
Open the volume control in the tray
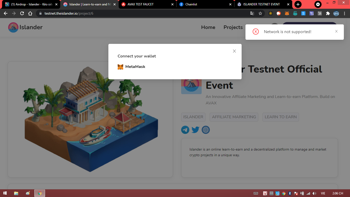[314, 193]
